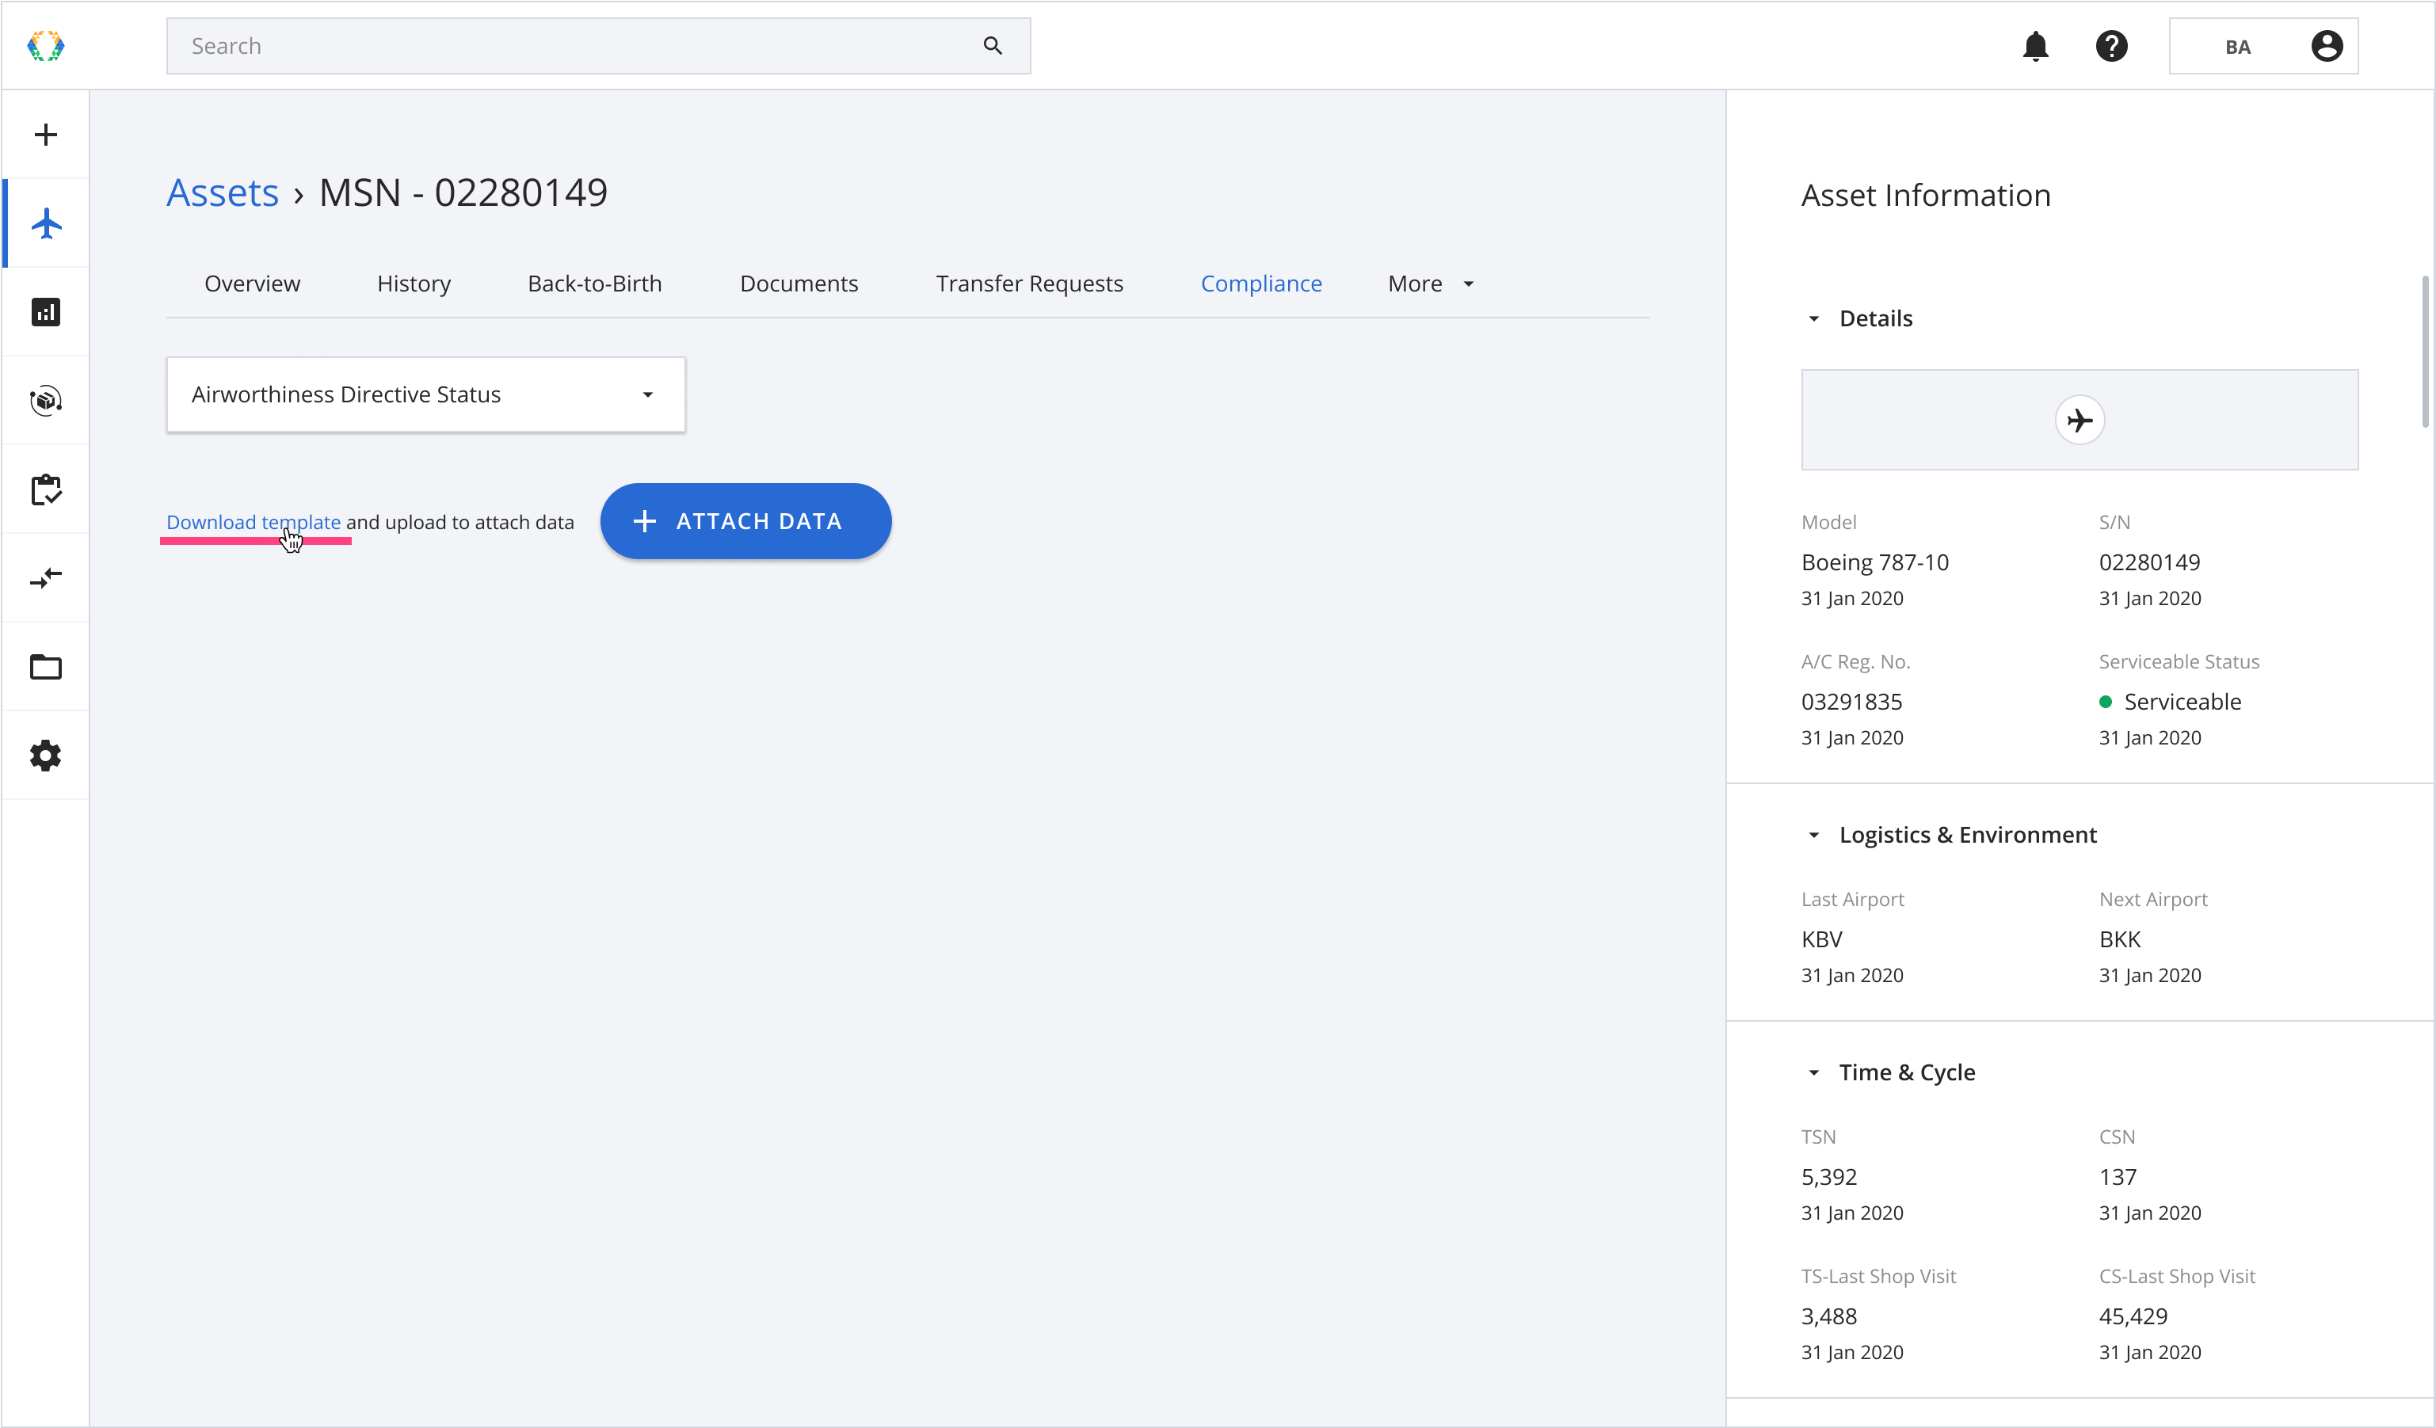Open the clipboard checklist sidebar icon
This screenshot has width=2436, height=1428.
point(45,489)
